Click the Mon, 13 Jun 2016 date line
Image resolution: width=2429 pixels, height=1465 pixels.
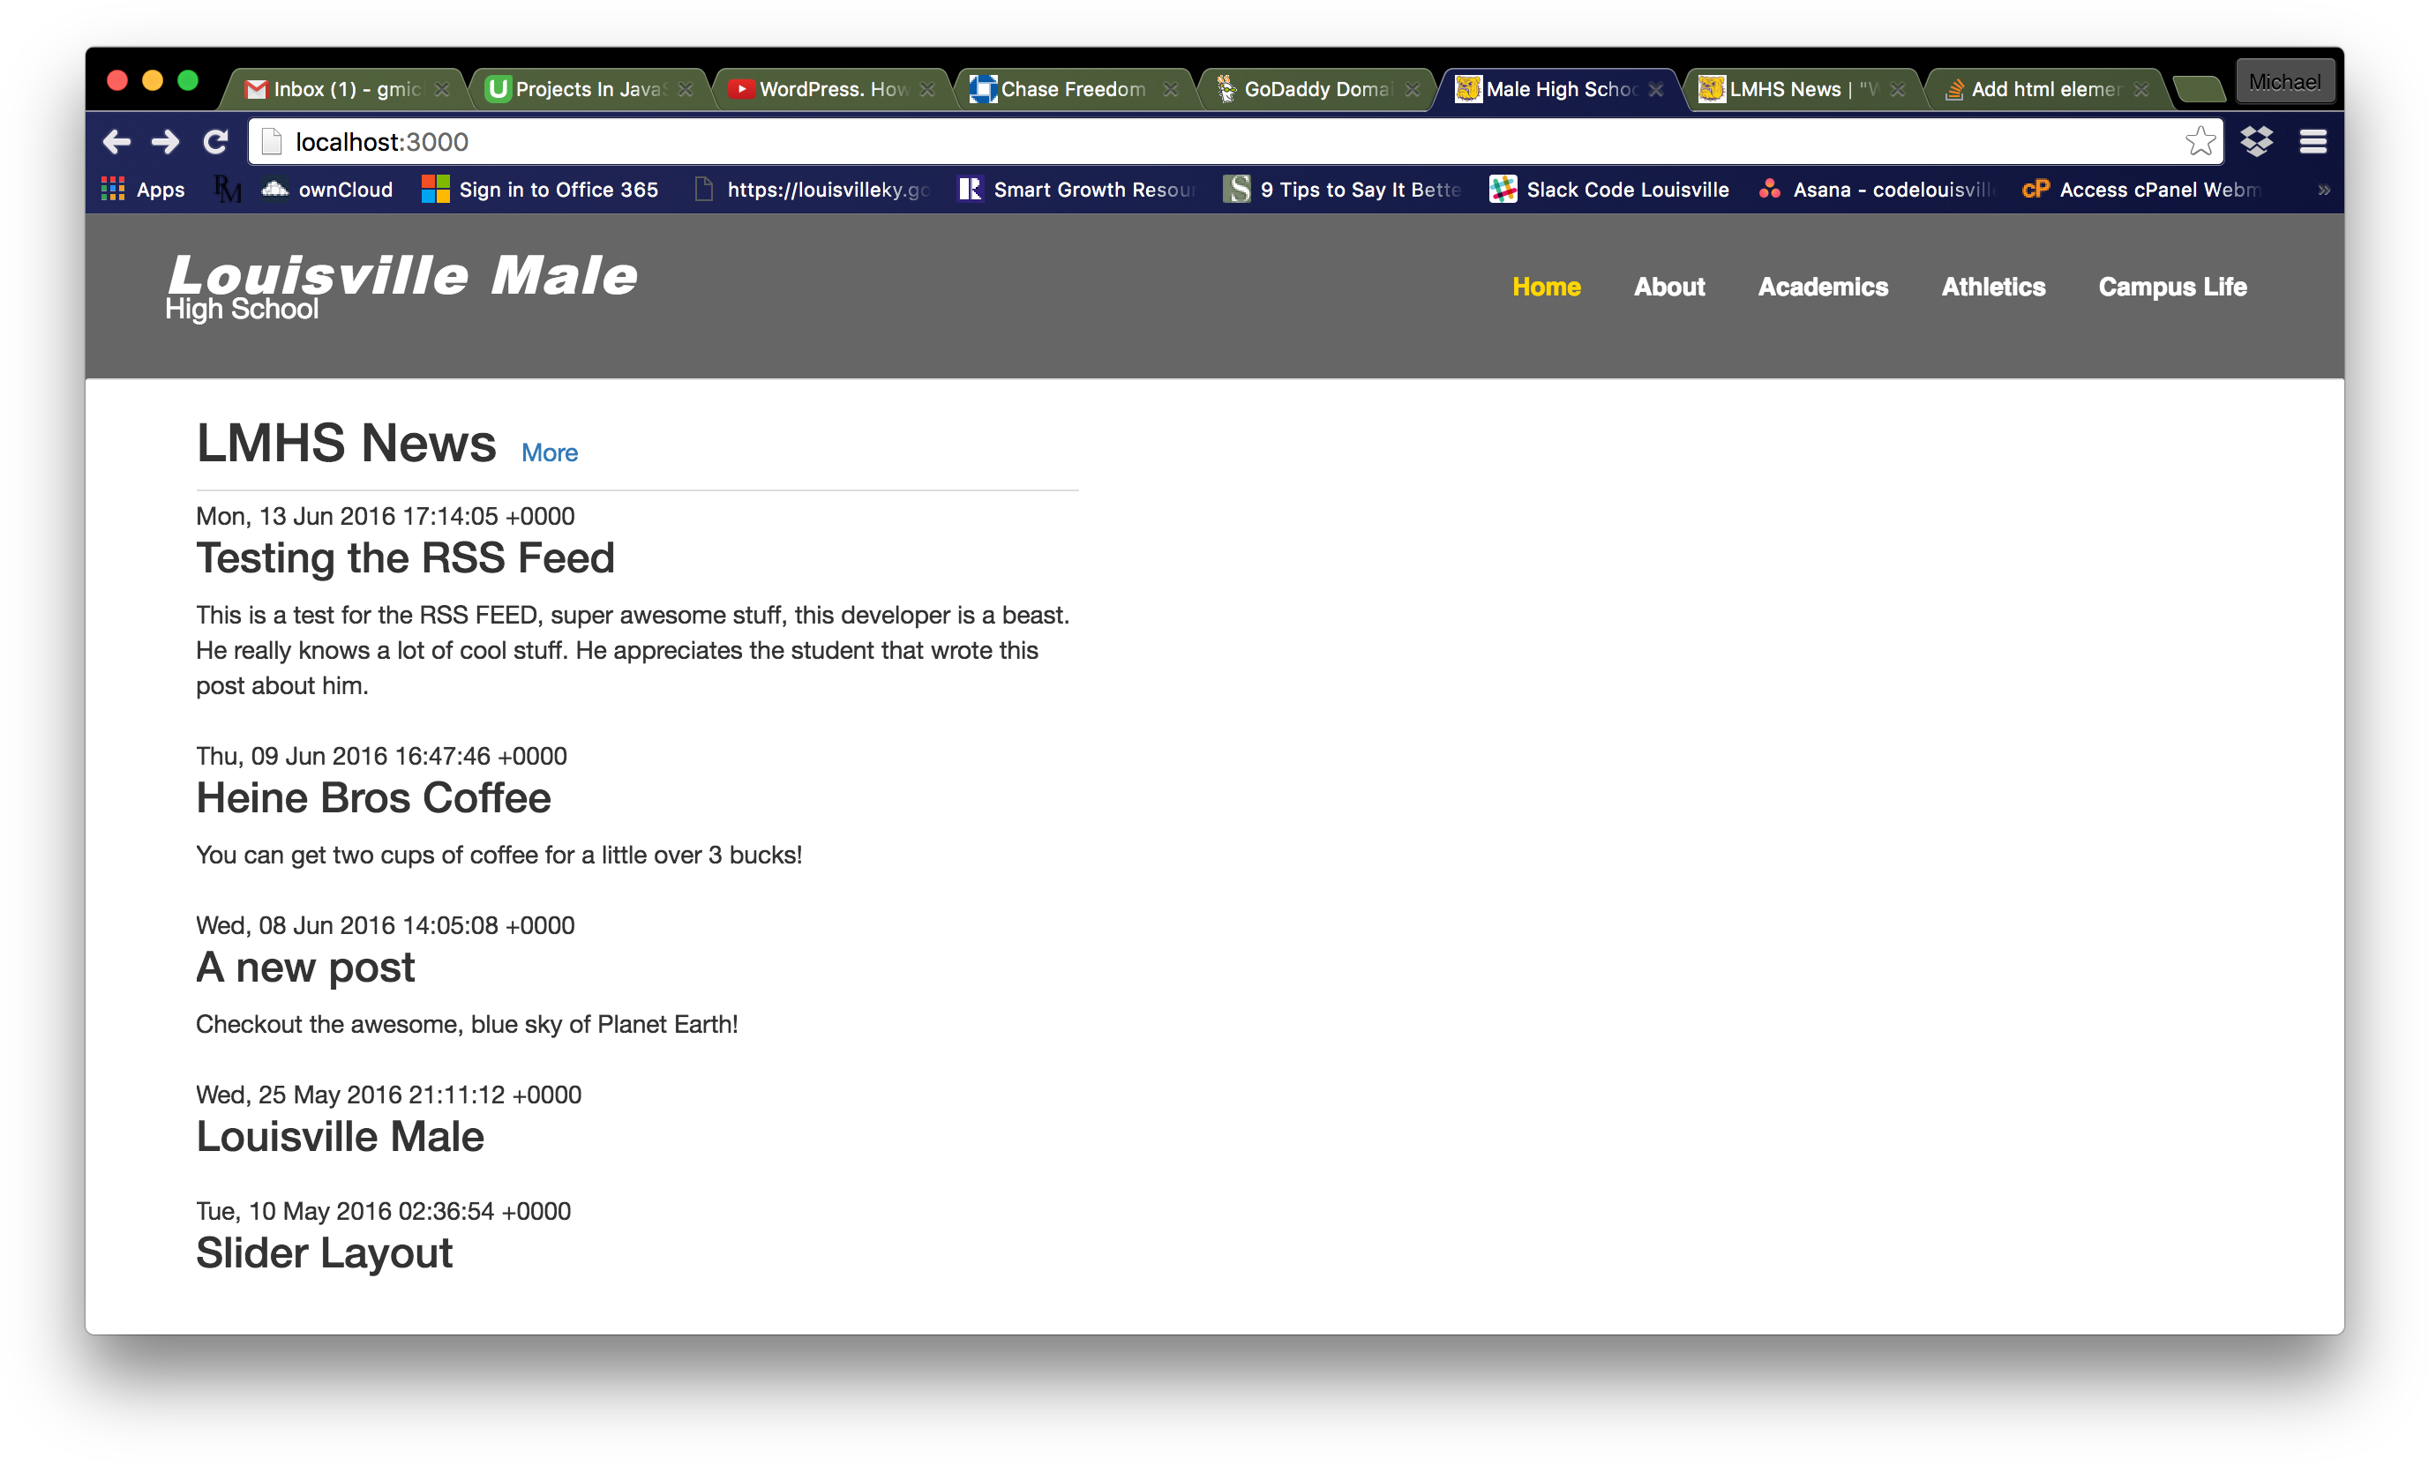pyautogui.click(x=386, y=516)
